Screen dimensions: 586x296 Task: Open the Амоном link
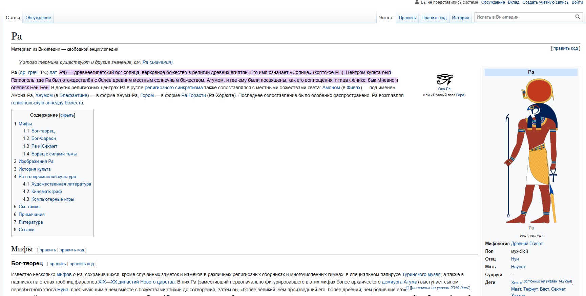pyautogui.click(x=331, y=88)
